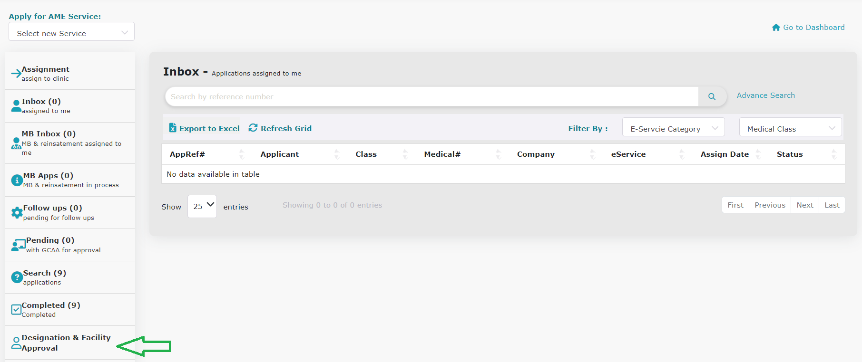Image resolution: width=862 pixels, height=362 pixels.
Task: Click the search by reference number field
Action: click(x=431, y=97)
